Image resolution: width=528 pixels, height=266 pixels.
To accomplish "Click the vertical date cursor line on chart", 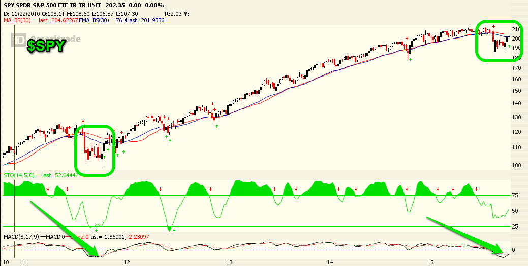I will coord(14,141).
